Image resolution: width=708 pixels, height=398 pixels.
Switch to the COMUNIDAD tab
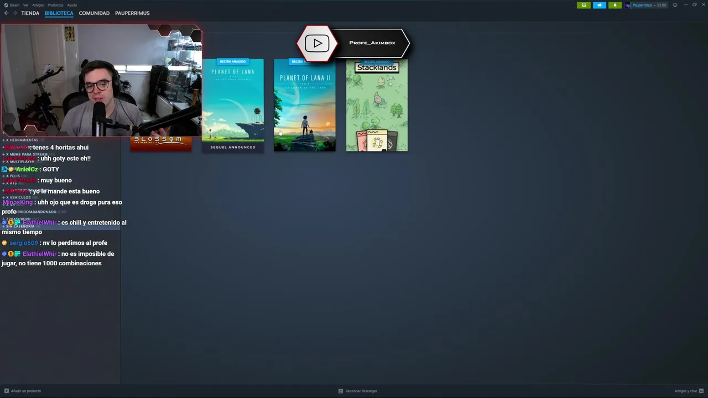tap(94, 13)
